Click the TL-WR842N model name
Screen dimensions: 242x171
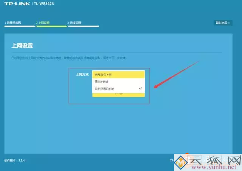click(x=44, y=4)
